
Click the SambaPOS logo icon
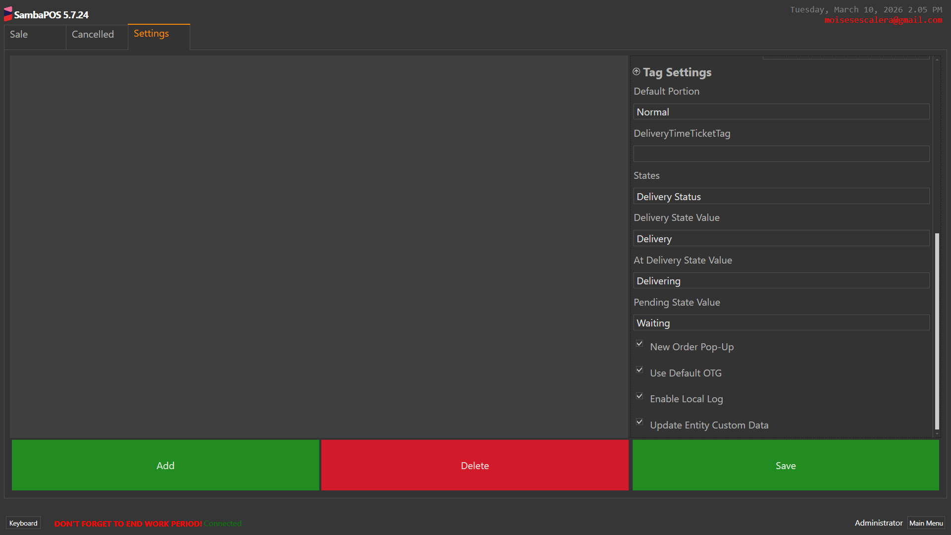(x=8, y=14)
